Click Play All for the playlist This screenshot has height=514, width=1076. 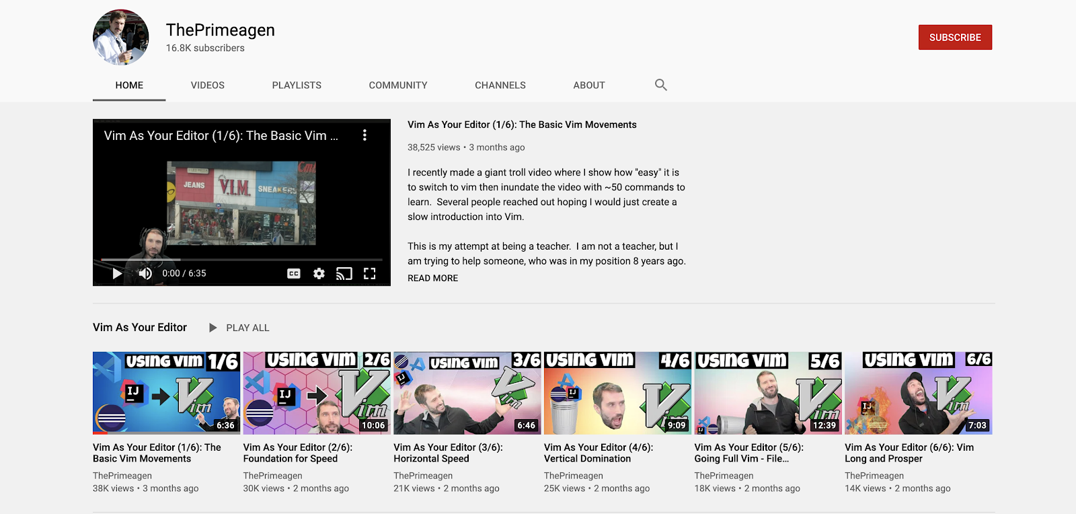(x=247, y=328)
